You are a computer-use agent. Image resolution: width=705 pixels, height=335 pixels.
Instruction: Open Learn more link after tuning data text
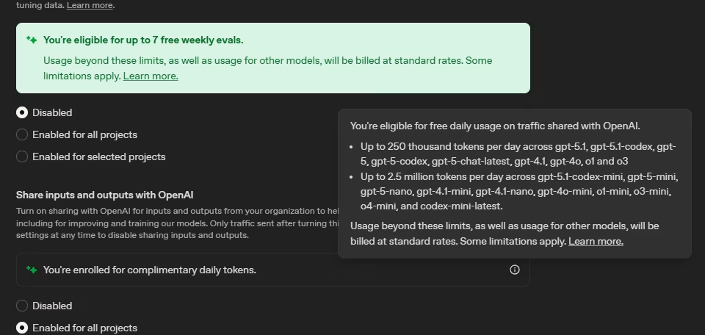coord(90,5)
